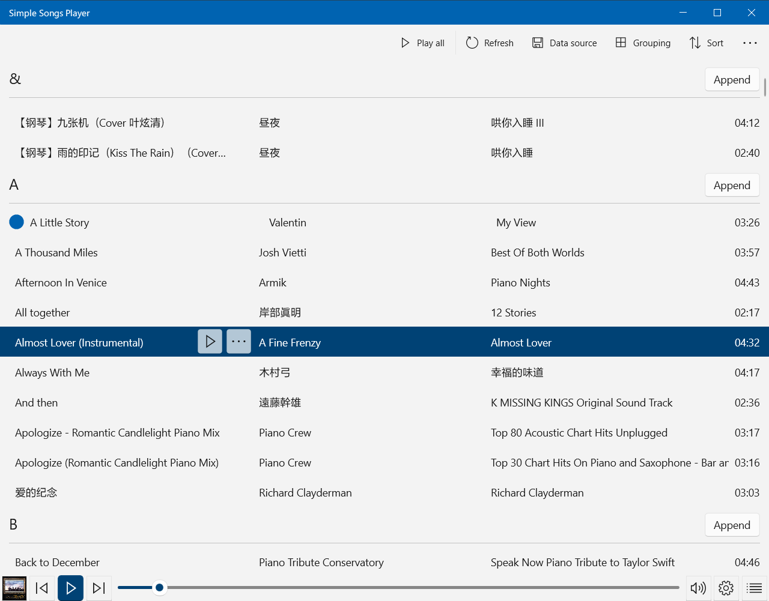Open the Sort menu
769x601 pixels.
[707, 43]
